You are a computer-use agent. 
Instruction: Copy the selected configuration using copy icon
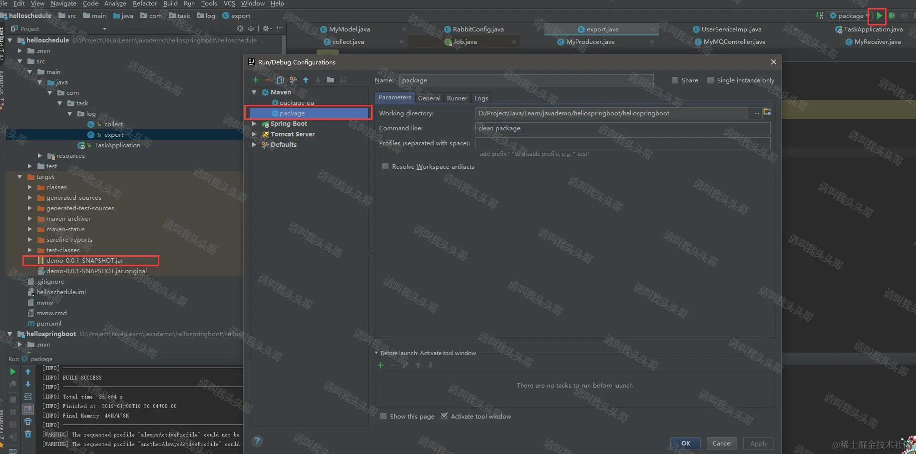click(x=281, y=80)
